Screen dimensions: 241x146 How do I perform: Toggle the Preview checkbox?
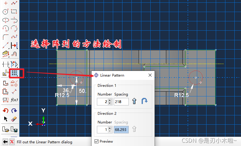(96, 141)
